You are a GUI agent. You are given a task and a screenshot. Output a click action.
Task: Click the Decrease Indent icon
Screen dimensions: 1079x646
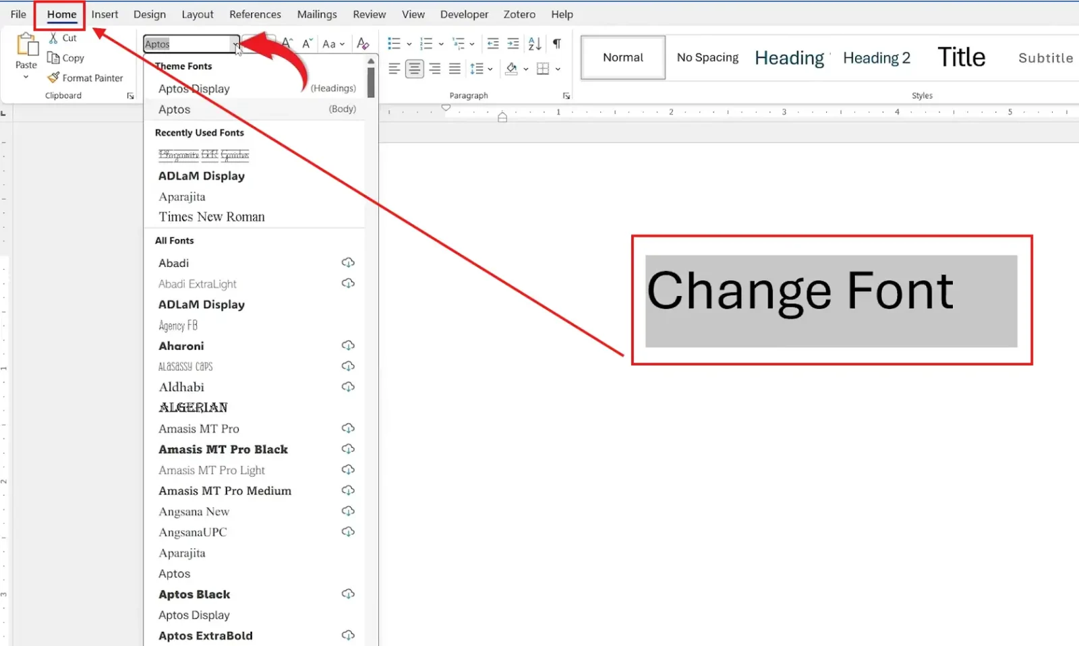[x=493, y=44]
